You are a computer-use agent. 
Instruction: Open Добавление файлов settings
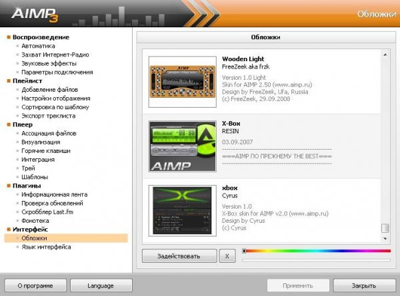pos(50,90)
